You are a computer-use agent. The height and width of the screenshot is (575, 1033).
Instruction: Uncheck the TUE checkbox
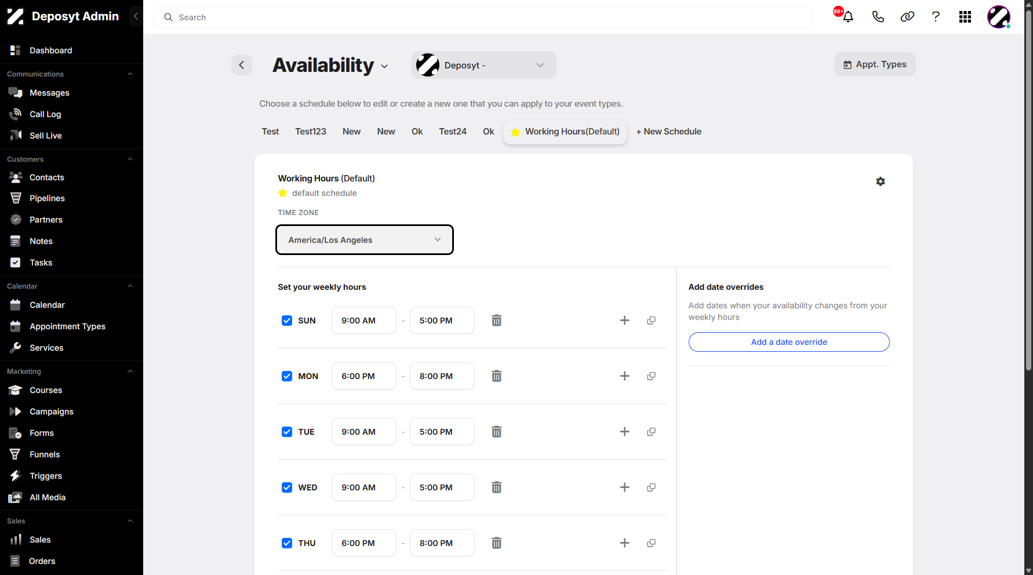[x=287, y=432]
